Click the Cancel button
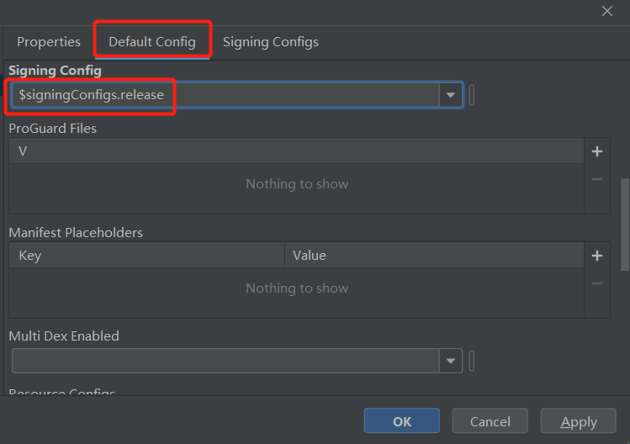 click(x=490, y=421)
